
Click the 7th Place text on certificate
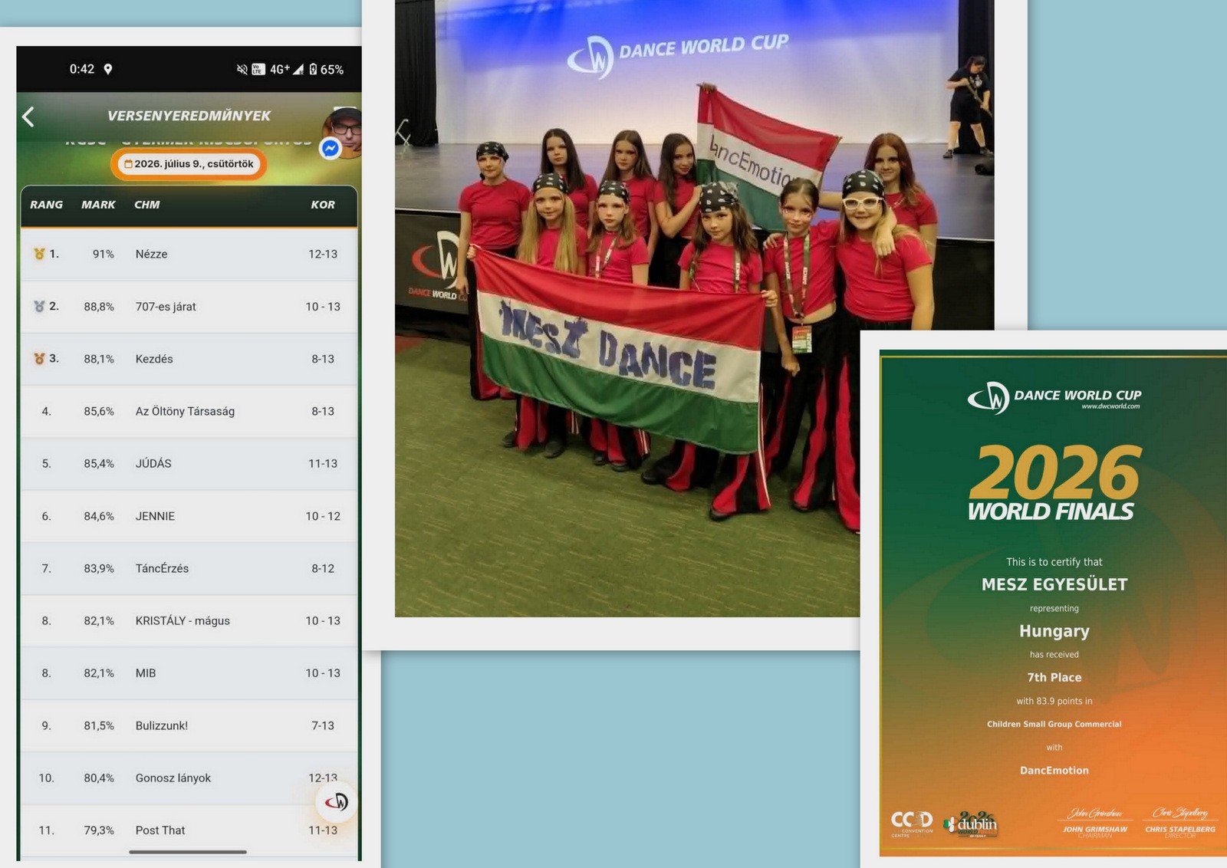click(1054, 678)
